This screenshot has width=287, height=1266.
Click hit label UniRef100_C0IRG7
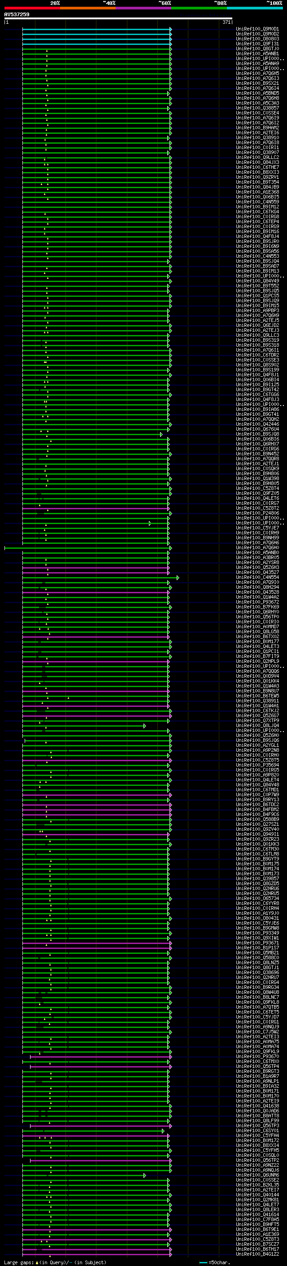[257, 503]
